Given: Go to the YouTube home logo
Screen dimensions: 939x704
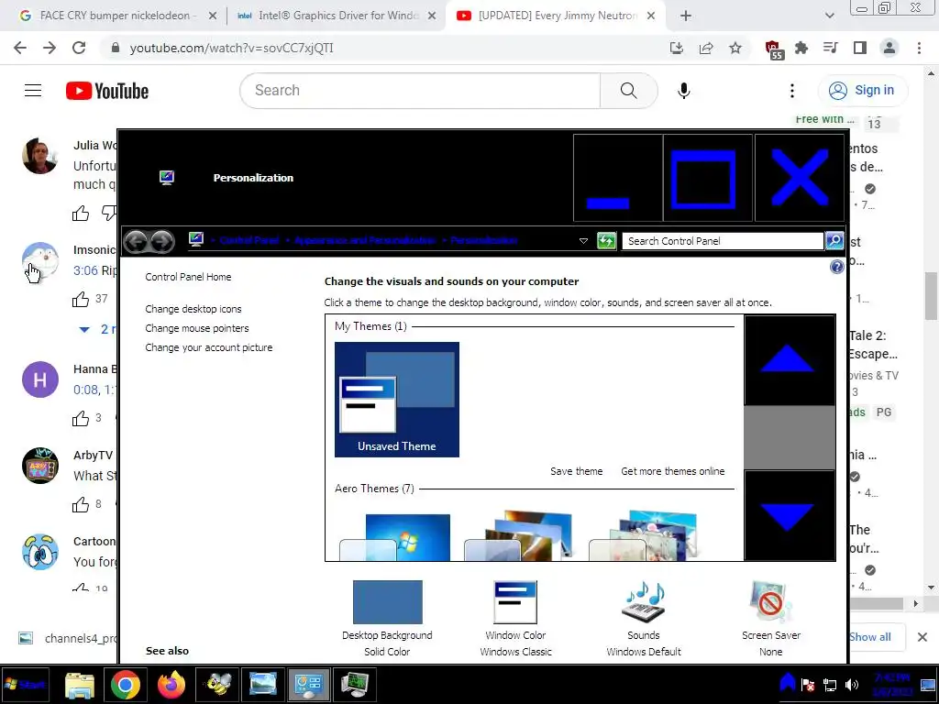Looking at the screenshot, I should [x=107, y=91].
